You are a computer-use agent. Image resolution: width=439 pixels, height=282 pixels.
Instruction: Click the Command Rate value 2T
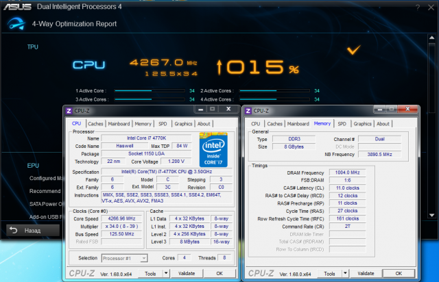(x=348, y=227)
